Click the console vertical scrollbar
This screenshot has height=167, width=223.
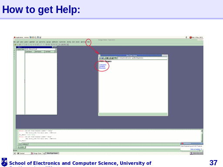tap(202, 136)
